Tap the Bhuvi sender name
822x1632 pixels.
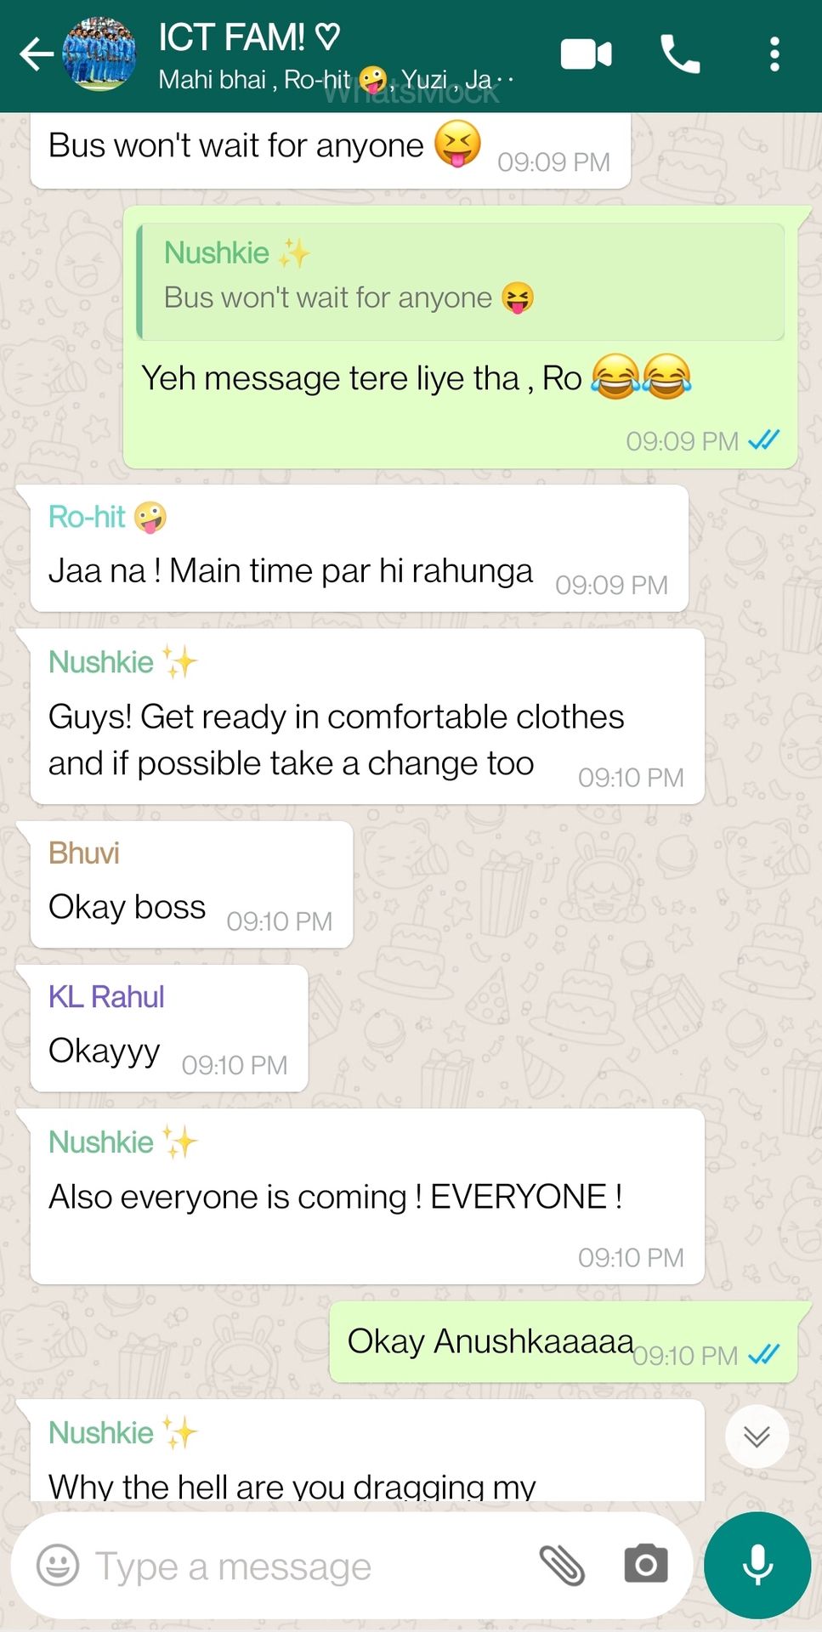[83, 853]
